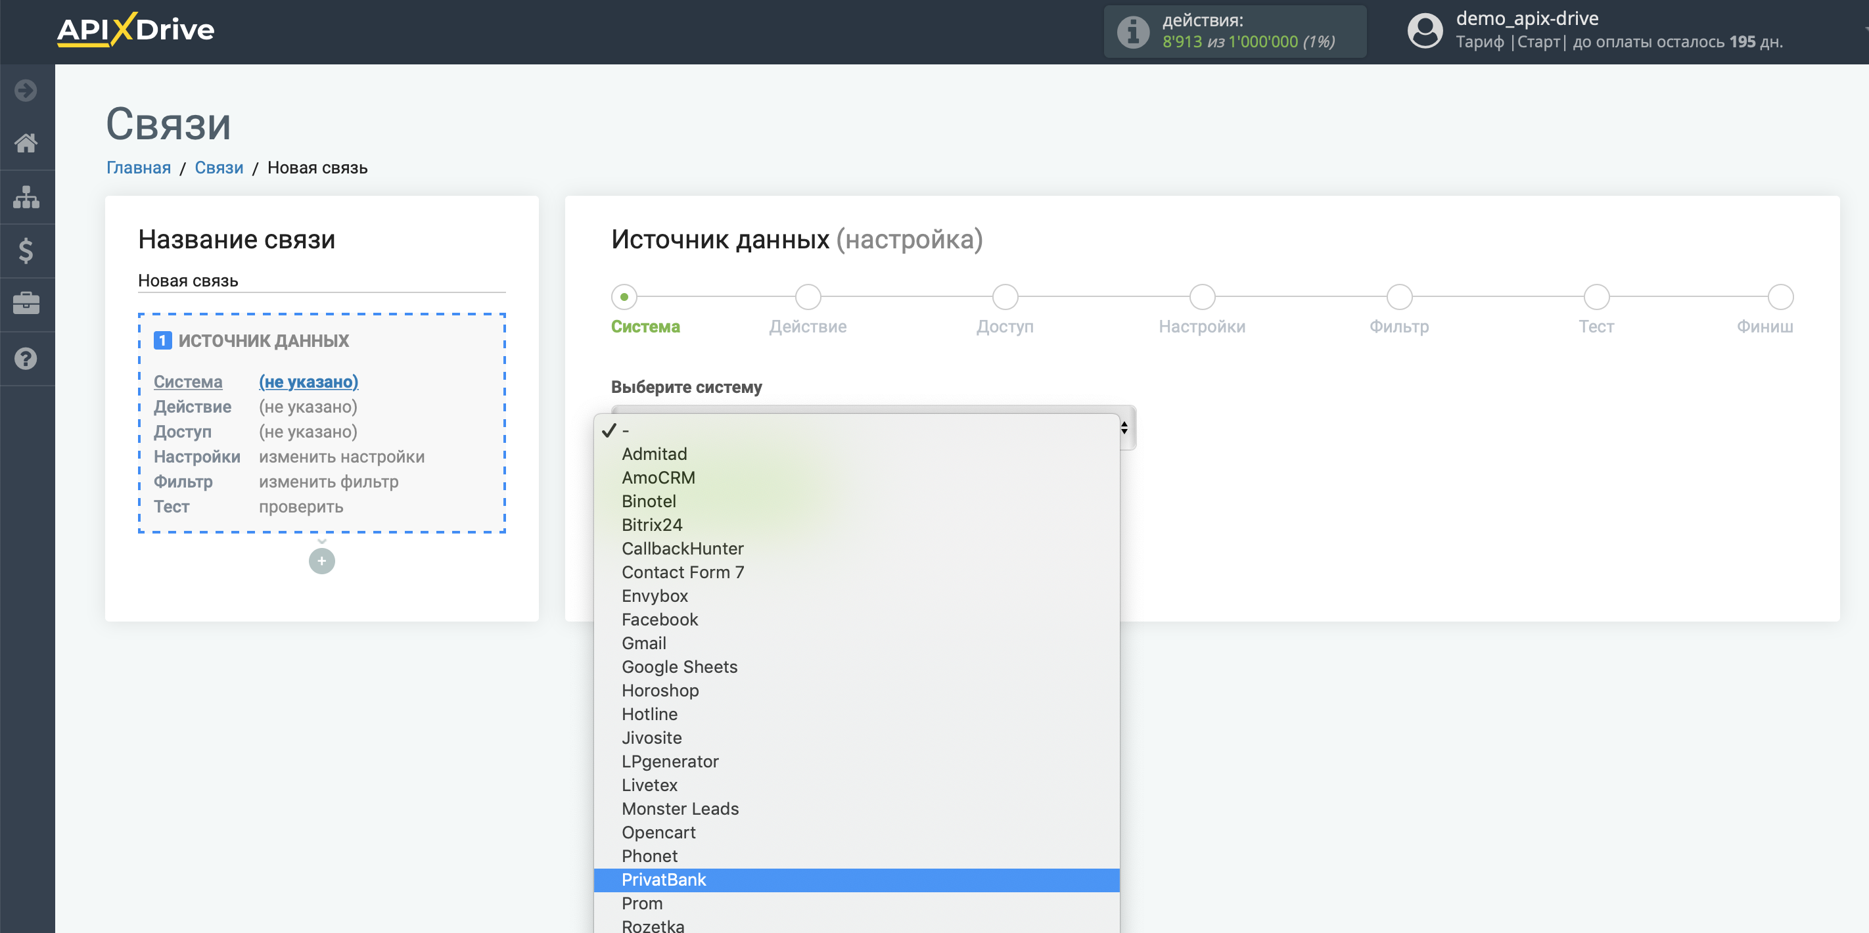This screenshot has height=933, width=1869.
Task: Expand the sidebar with the arrow icon
Action: click(x=26, y=91)
